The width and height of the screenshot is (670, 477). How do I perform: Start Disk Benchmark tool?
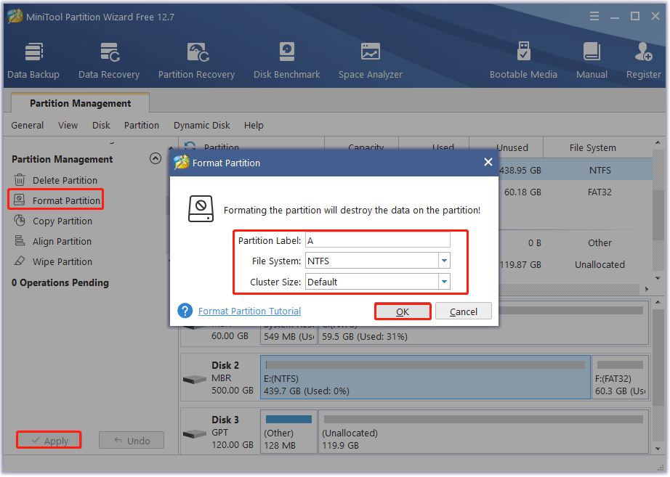[287, 60]
